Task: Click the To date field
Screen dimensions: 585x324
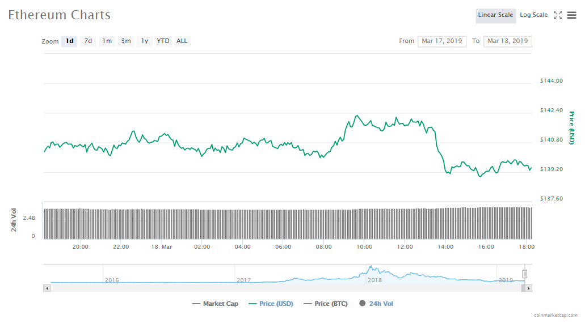Action: tap(507, 41)
